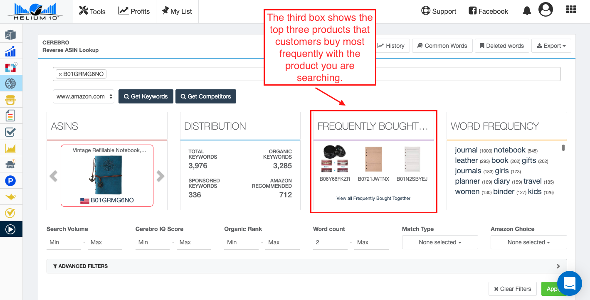Click the blue circle P sidebar icon

coord(10,181)
